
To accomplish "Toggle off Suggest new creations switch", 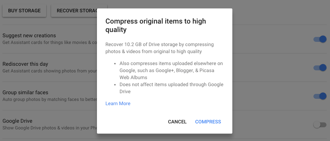I will [x=320, y=39].
